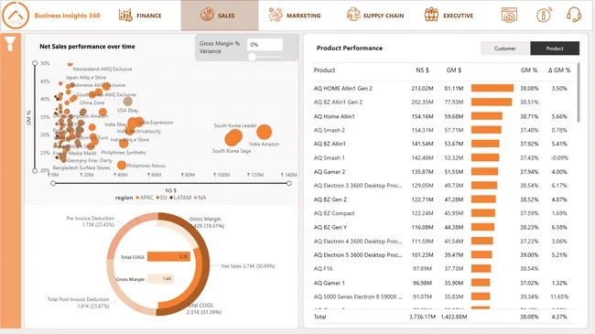Screen dimensions: 595x334
Task: Click the Supply Chain icon
Action: [353, 15]
